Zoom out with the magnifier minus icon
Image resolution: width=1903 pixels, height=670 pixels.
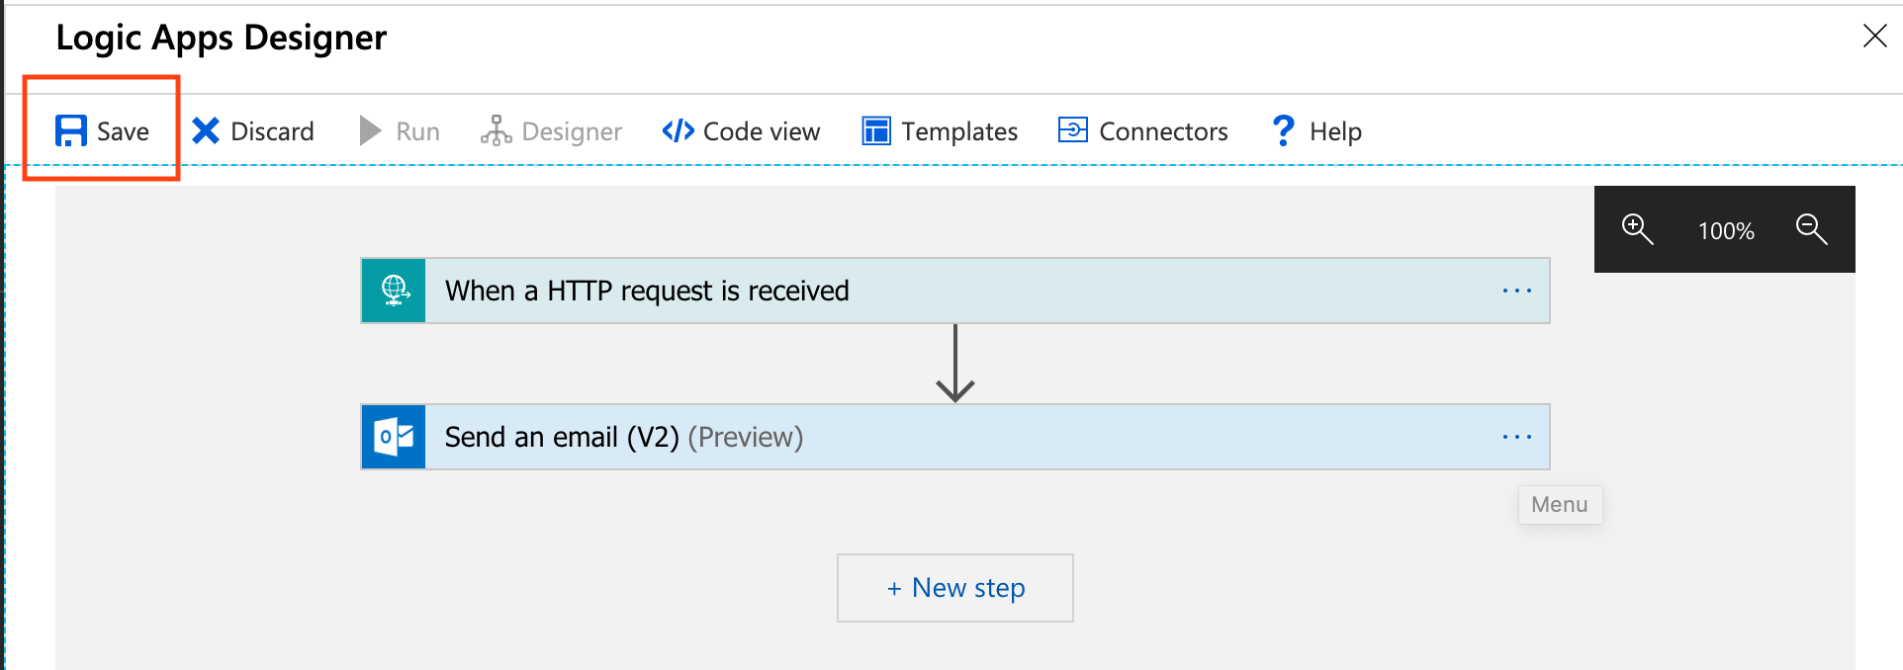tap(1811, 229)
